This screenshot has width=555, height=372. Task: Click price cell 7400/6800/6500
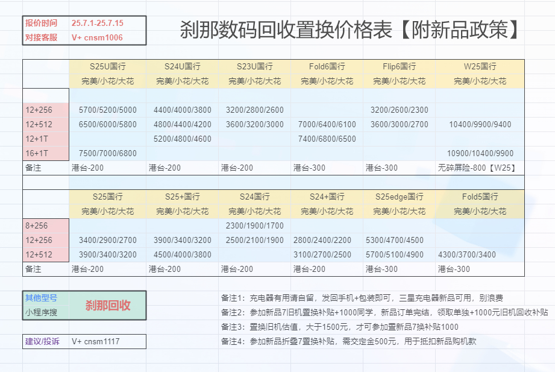(327, 139)
